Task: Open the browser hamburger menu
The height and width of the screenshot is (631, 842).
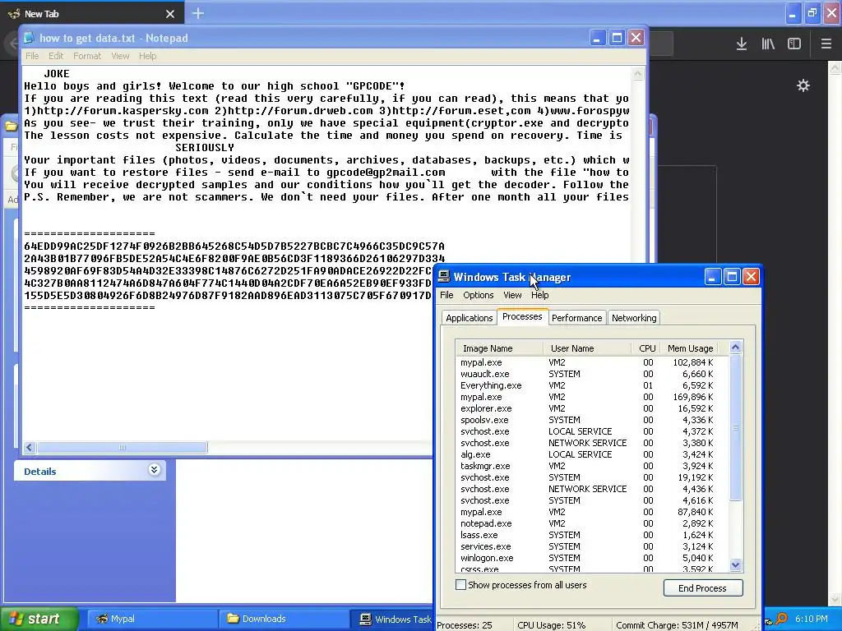Action: [x=826, y=44]
